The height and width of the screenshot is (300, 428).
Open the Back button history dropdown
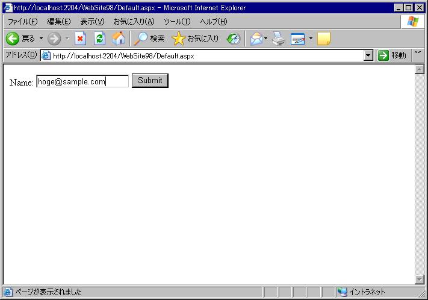[41, 39]
